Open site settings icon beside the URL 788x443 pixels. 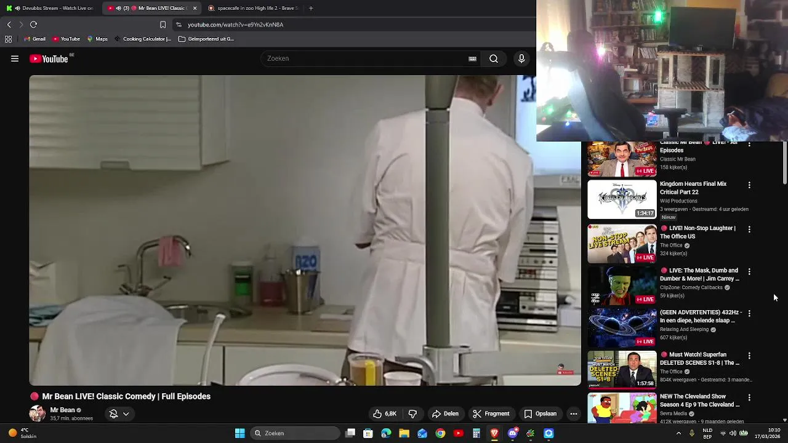coord(179,25)
